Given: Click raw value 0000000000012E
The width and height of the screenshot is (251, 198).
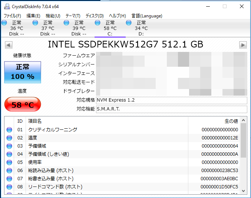Looking at the screenshot, I should point(220,138).
